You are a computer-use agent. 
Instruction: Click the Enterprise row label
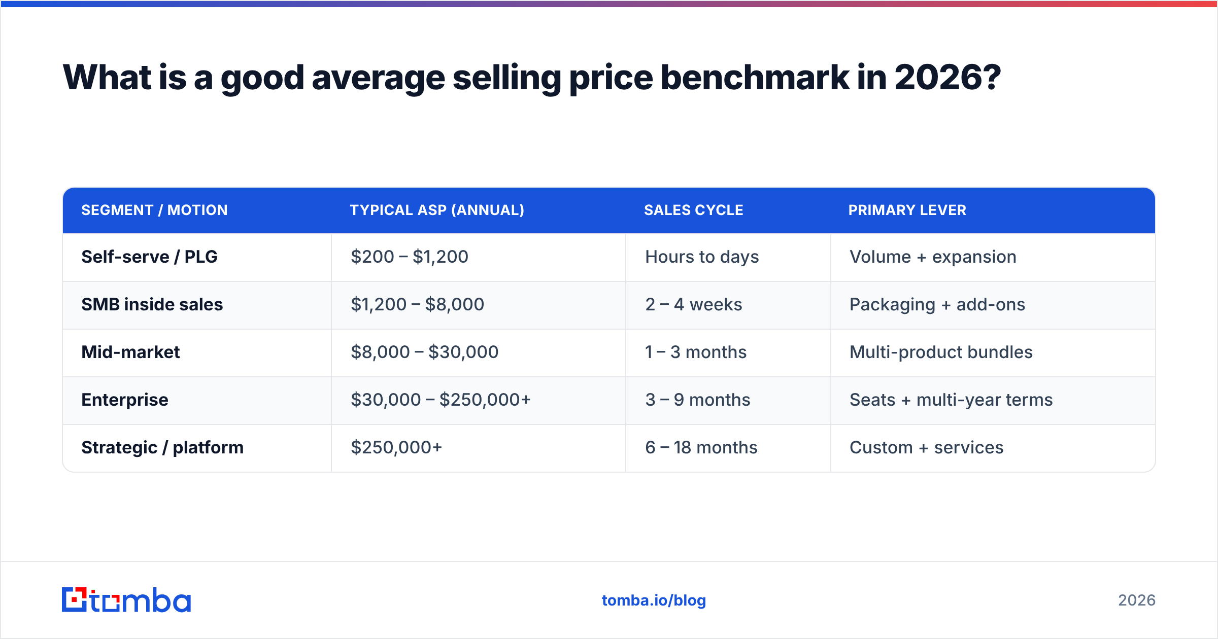coord(125,400)
